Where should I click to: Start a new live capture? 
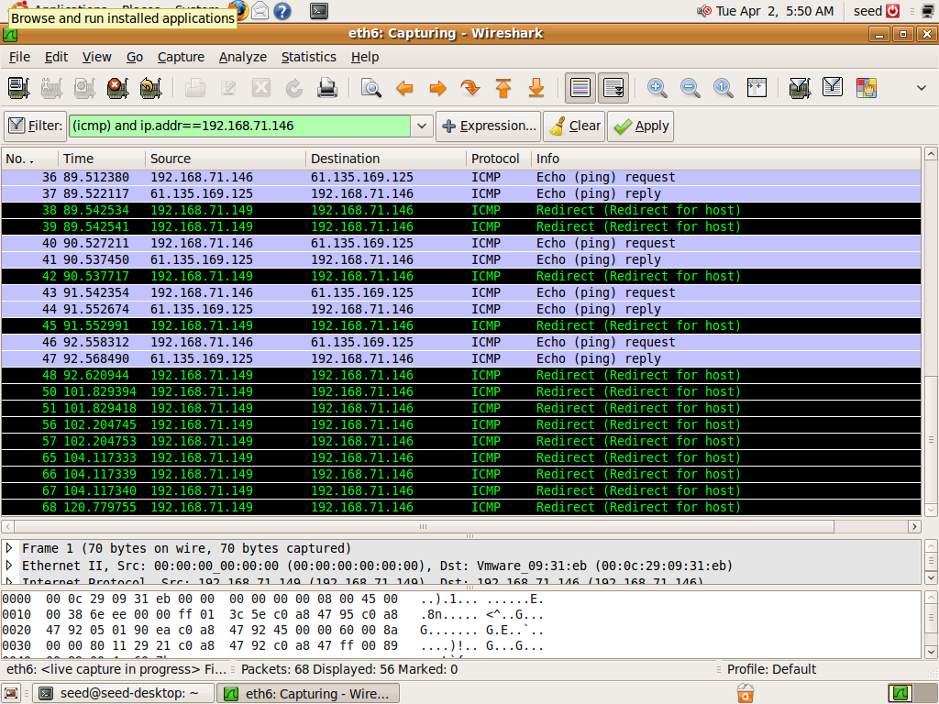pyautogui.click(x=85, y=88)
